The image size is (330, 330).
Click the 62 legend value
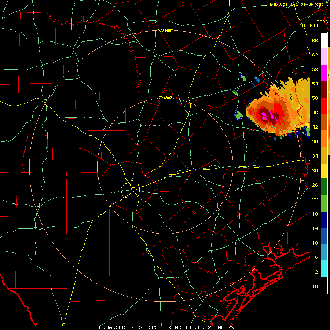315,55
